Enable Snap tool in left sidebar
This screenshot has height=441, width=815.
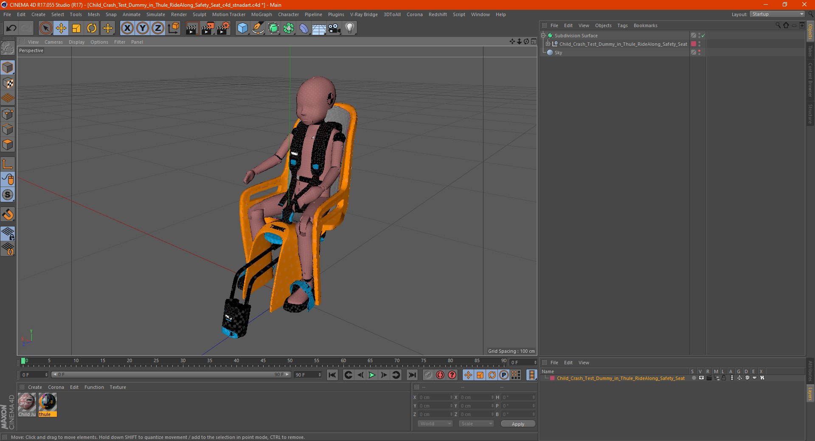point(8,215)
